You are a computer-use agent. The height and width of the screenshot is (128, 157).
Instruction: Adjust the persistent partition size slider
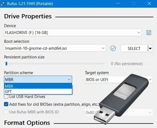(x=6, y=64)
